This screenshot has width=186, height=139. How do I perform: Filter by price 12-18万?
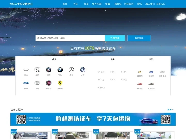[x=101, y=80]
